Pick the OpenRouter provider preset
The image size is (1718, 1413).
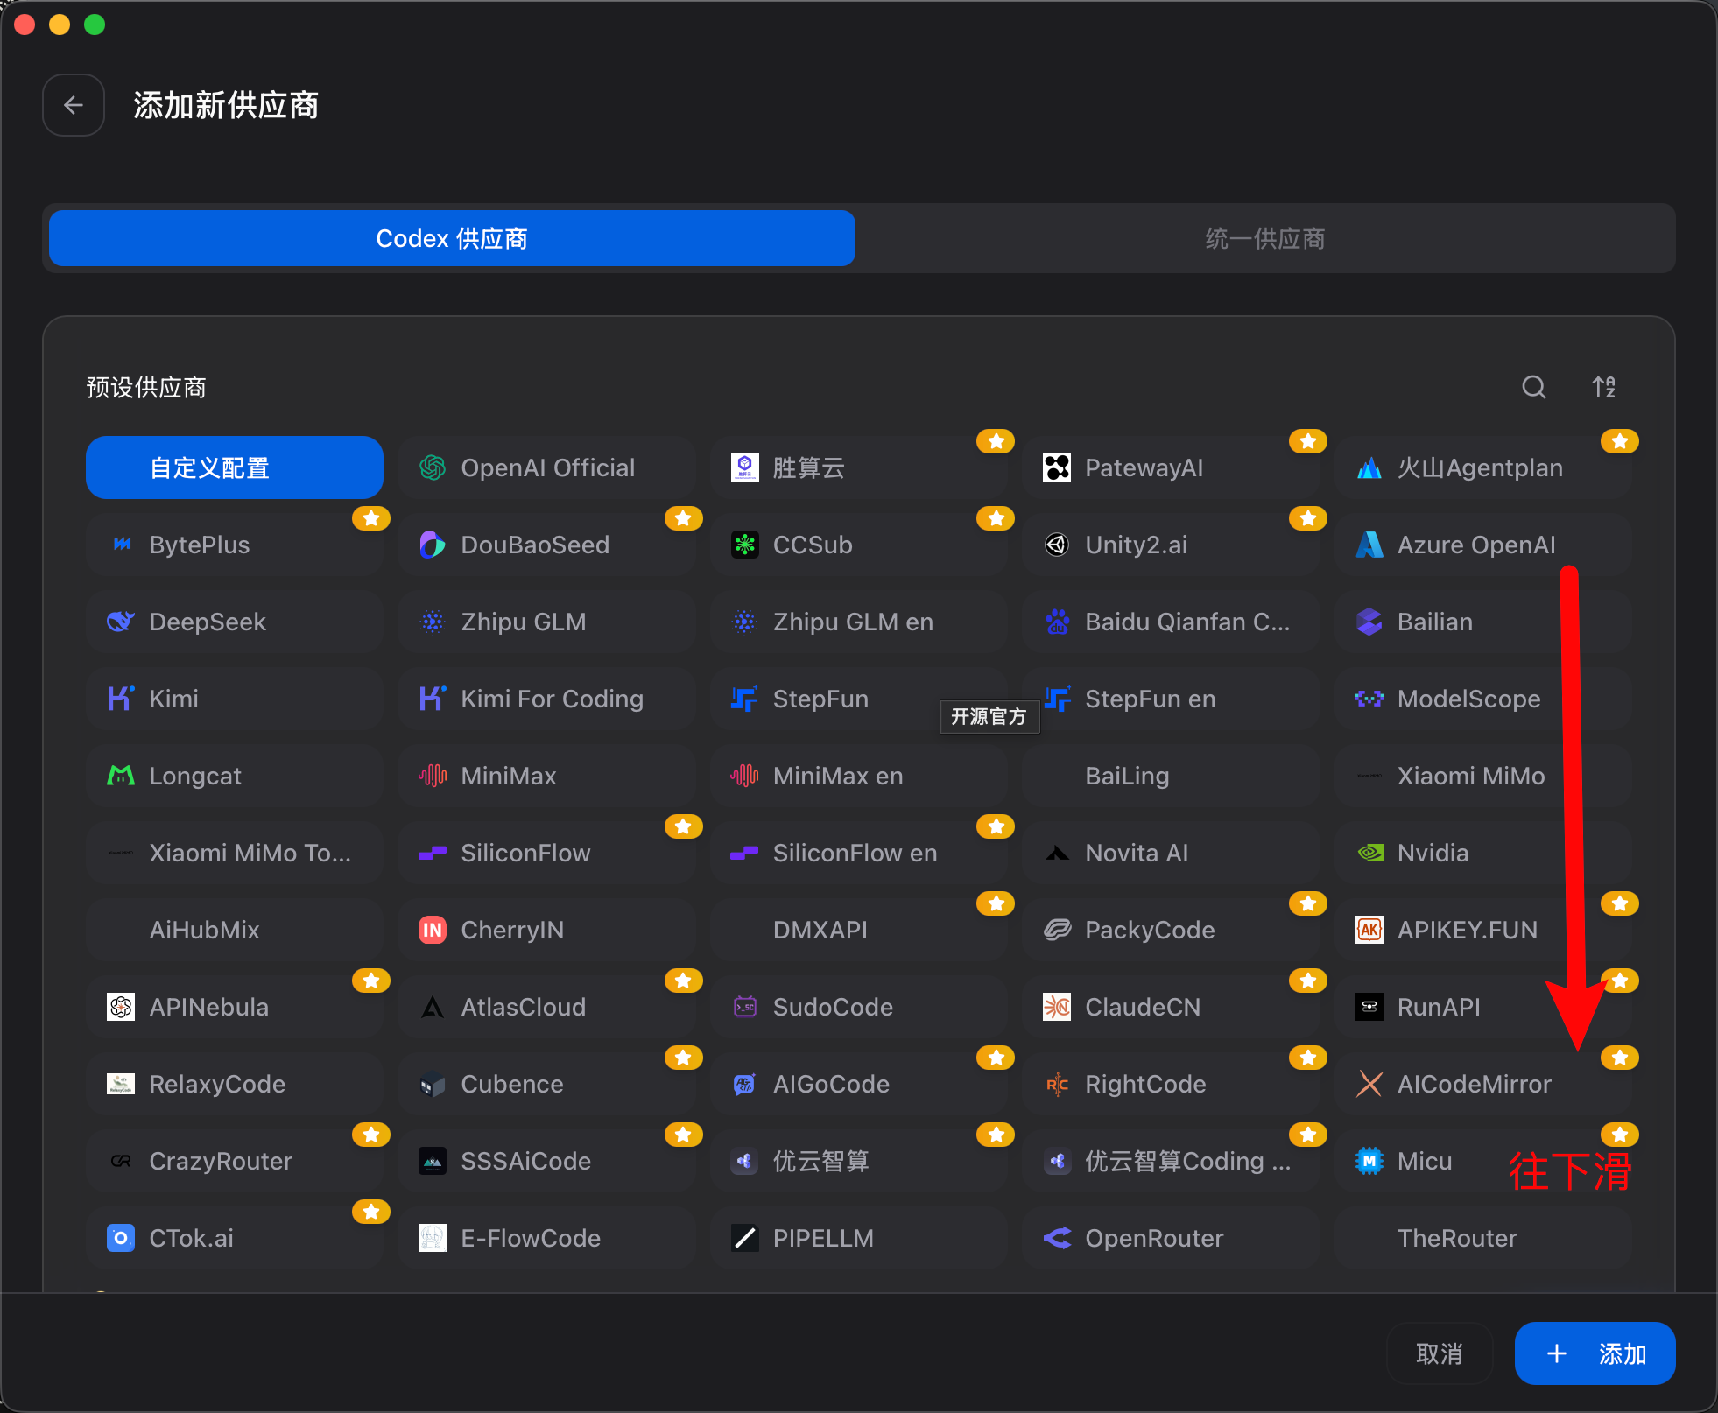click(1171, 1238)
